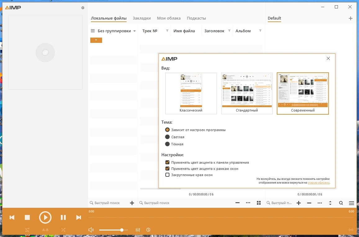The height and width of the screenshot is (237, 359).
Task: Open filter for Трек № column
Action: [x=167, y=31]
